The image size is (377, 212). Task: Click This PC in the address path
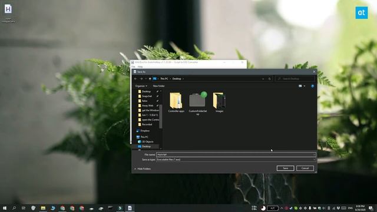point(164,79)
